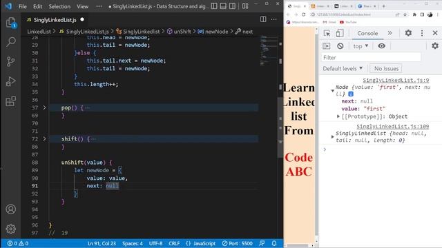The height and width of the screenshot is (248, 442).
Task: Open DevTools settings gear
Action: click(408, 33)
